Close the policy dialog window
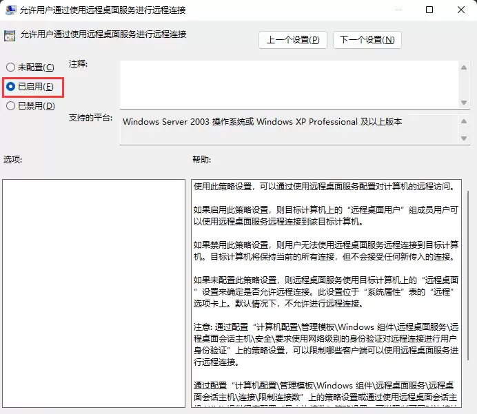477x414 pixels. coord(461,10)
